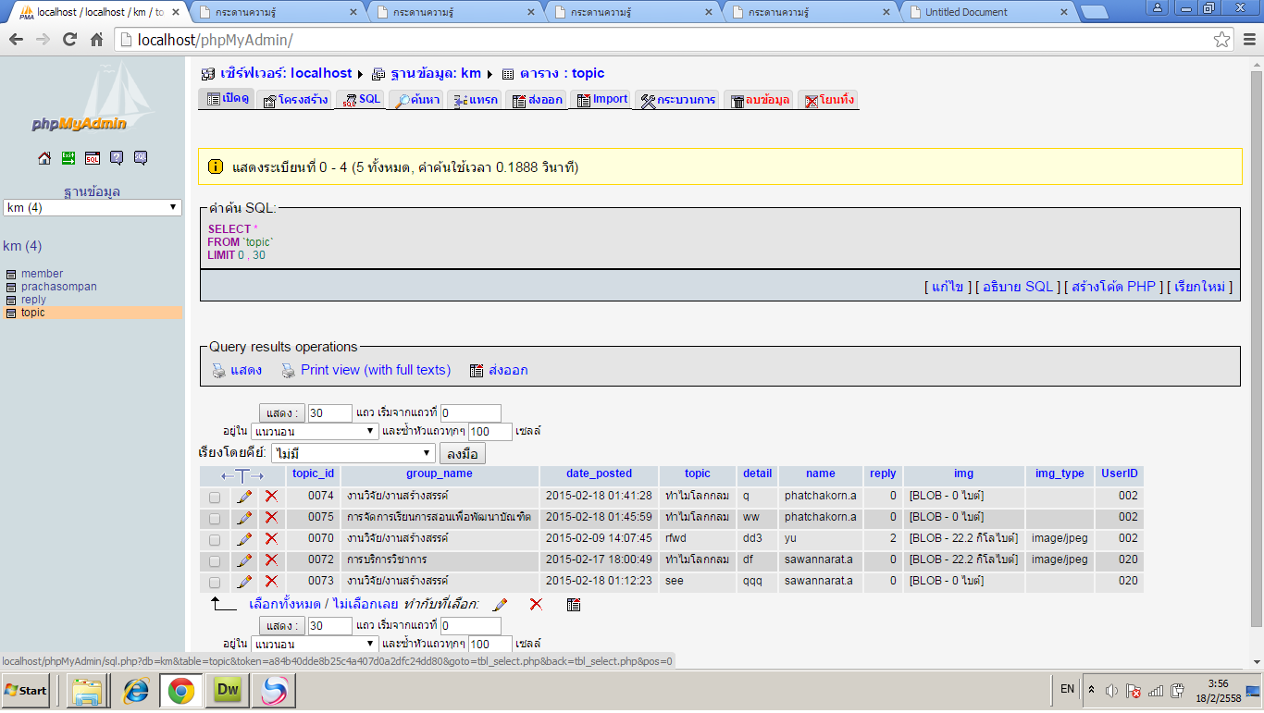
Task: Edit row with topic_id 0073
Action: [x=244, y=582]
